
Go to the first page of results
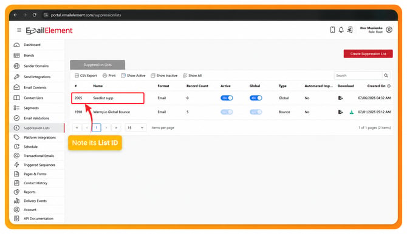tap(77, 127)
